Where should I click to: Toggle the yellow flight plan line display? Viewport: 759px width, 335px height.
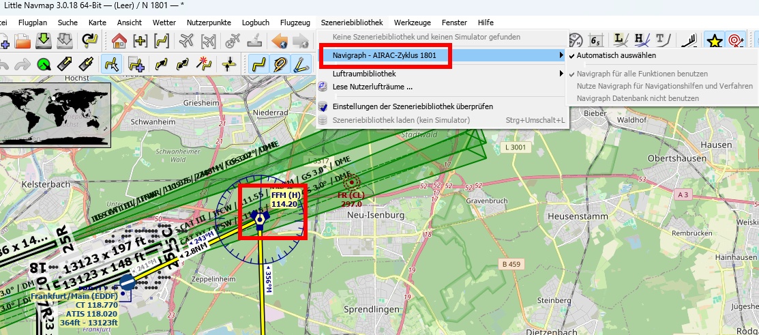pyautogui.click(x=260, y=64)
